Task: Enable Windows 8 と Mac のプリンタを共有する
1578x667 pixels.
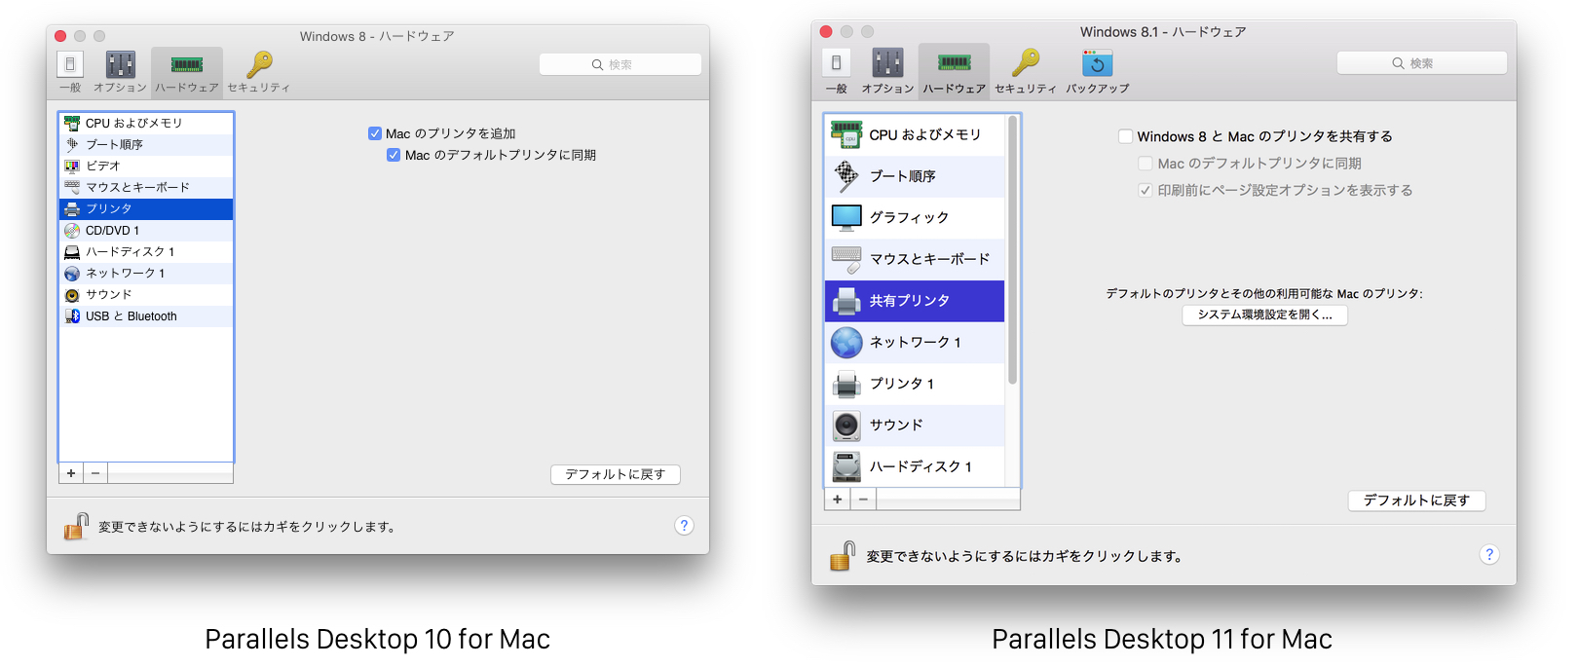Action: [x=1125, y=136]
